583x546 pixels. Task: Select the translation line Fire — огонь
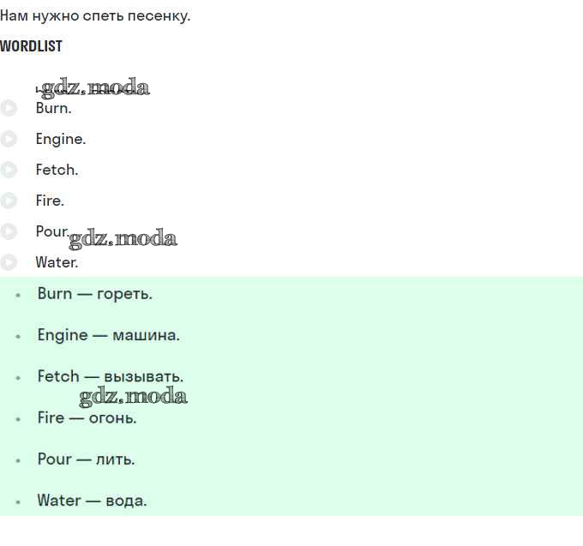click(x=87, y=417)
